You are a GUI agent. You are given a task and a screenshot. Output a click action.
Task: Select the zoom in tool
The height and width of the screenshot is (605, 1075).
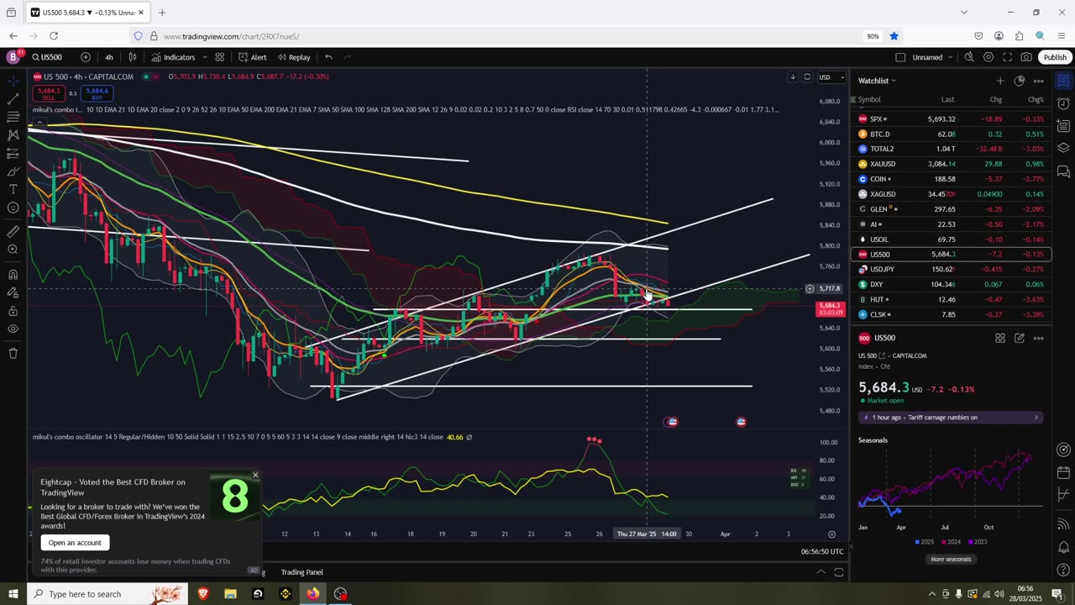coord(13,250)
